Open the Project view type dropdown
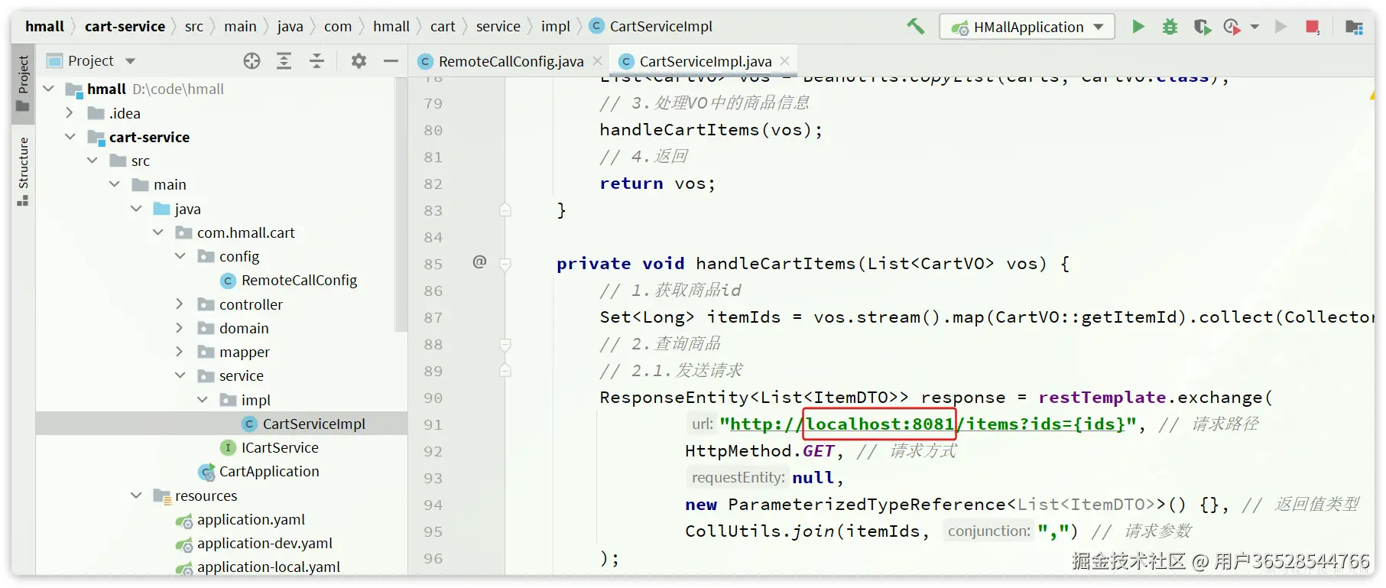Image resolution: width=1386 pixels, height=588 pixels. coord(131,61)
